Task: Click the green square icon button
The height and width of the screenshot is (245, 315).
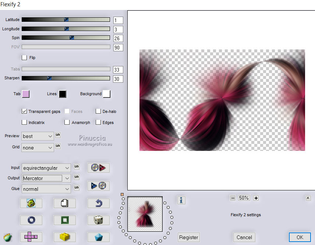Action: click(x=64, y=220)
